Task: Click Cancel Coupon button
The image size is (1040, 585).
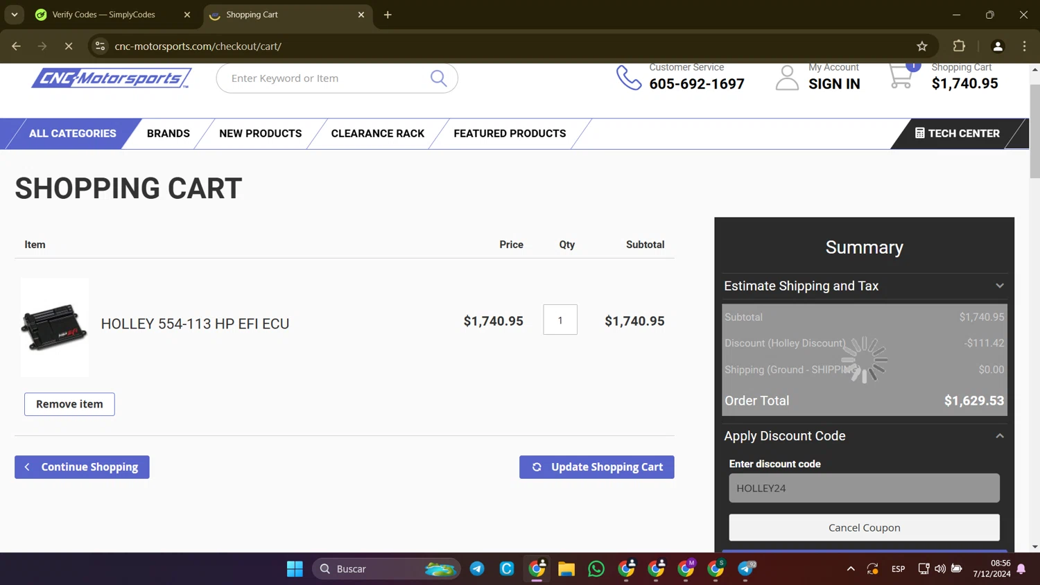Action: tap(864, 527)
